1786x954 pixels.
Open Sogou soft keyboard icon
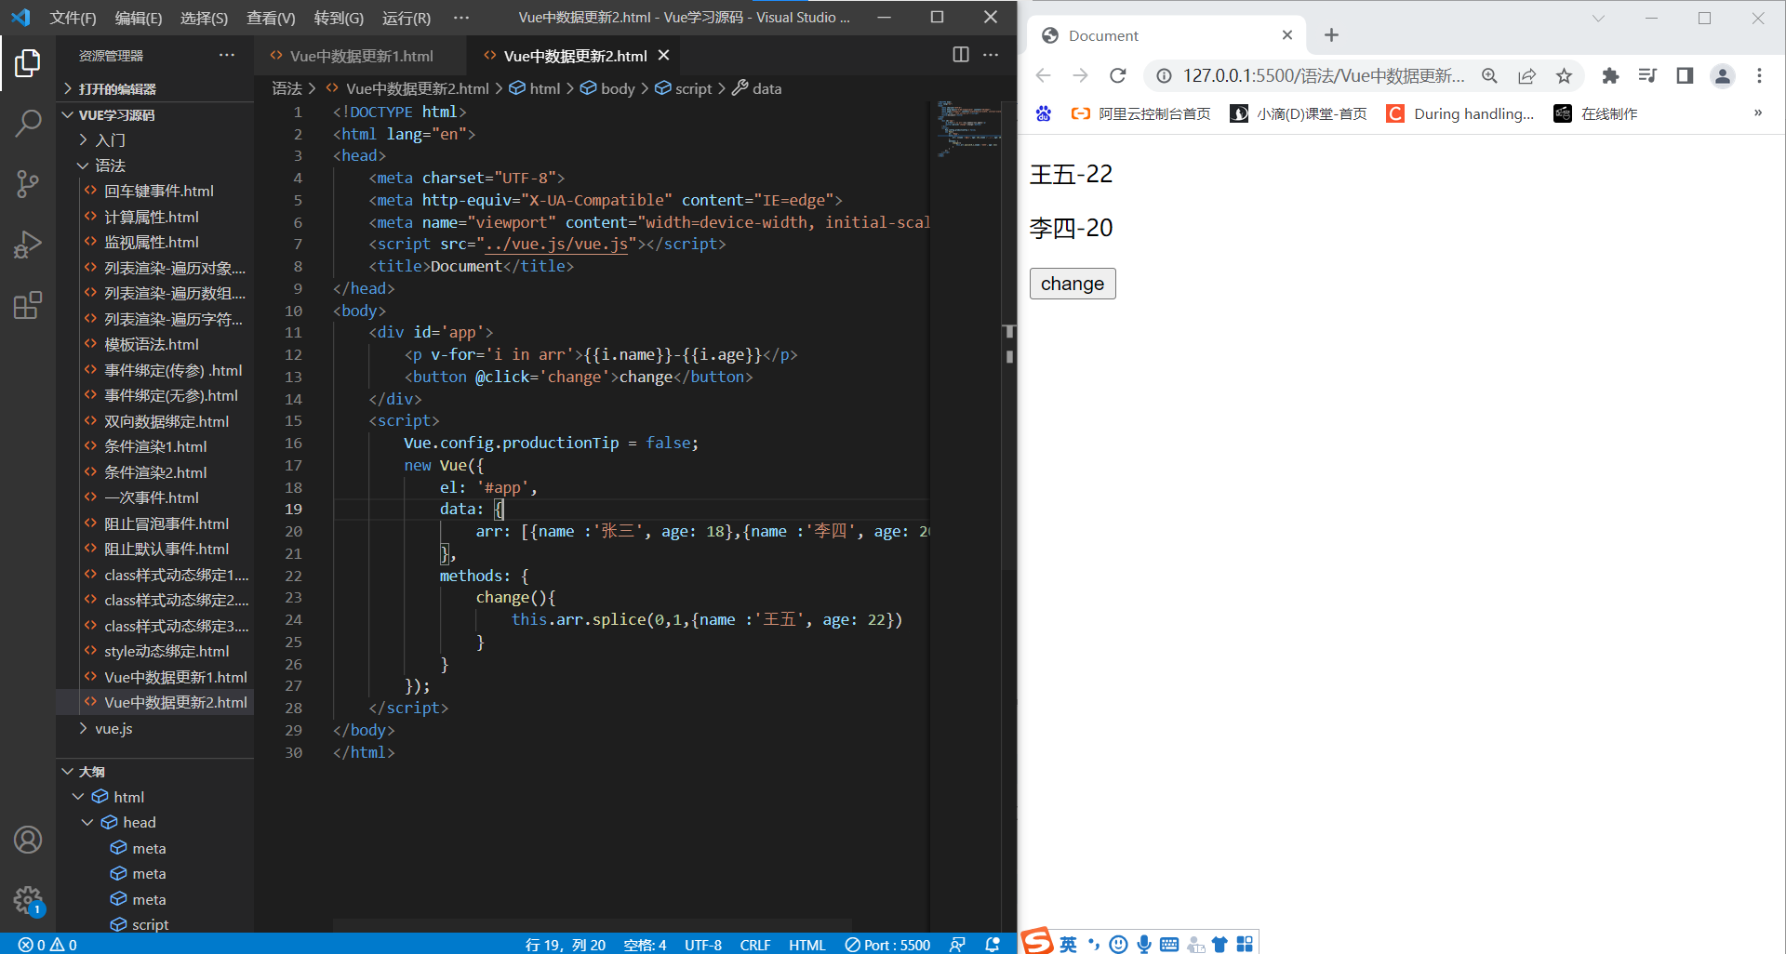coord(1169,944)
